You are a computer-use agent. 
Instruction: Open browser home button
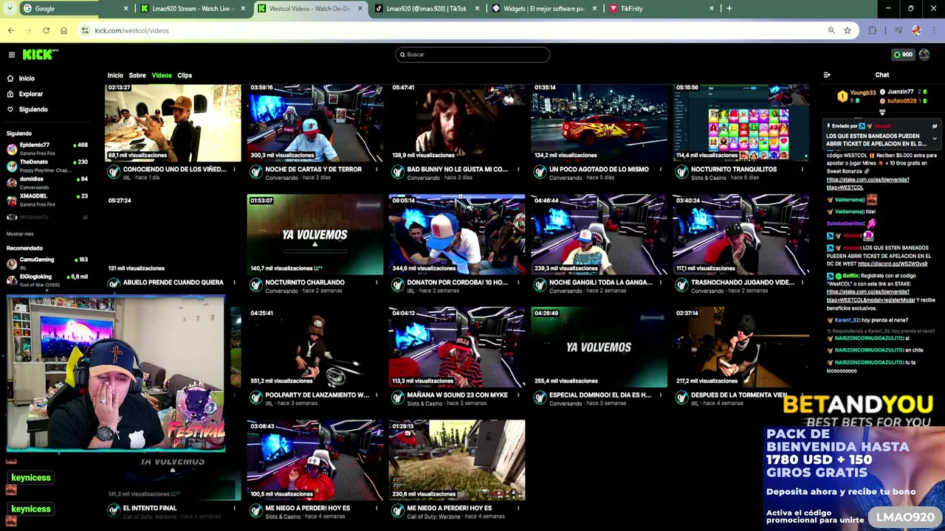63,30
